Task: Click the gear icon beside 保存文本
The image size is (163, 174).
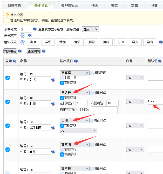Action: (23, 35)
